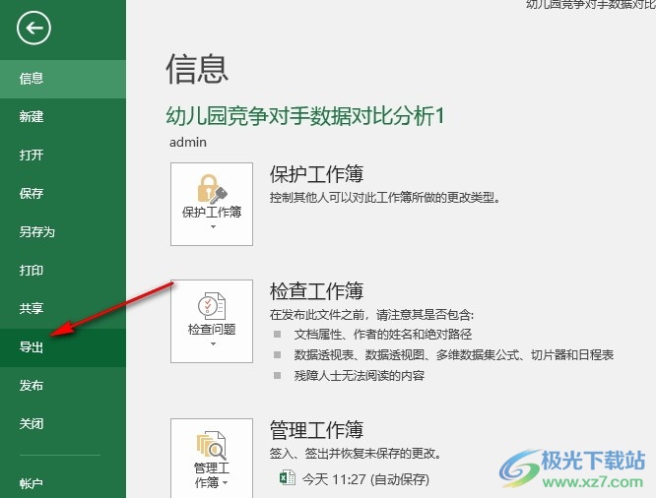
Task: Expand the 管理工作簿 dropdown arrow
Action: pos(226,483)
